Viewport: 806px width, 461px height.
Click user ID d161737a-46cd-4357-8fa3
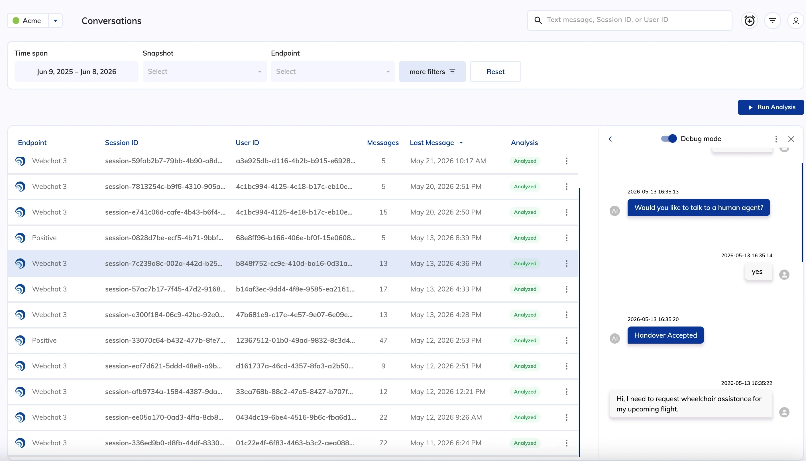pos(294,366)
